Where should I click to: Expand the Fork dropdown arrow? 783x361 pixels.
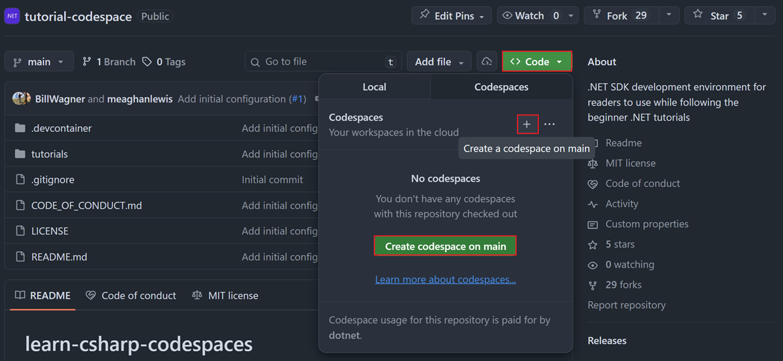[x=669, y=16]
